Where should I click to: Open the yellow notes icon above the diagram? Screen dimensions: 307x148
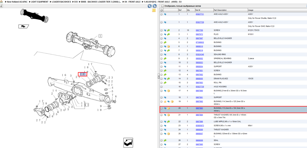click(154, 10)
